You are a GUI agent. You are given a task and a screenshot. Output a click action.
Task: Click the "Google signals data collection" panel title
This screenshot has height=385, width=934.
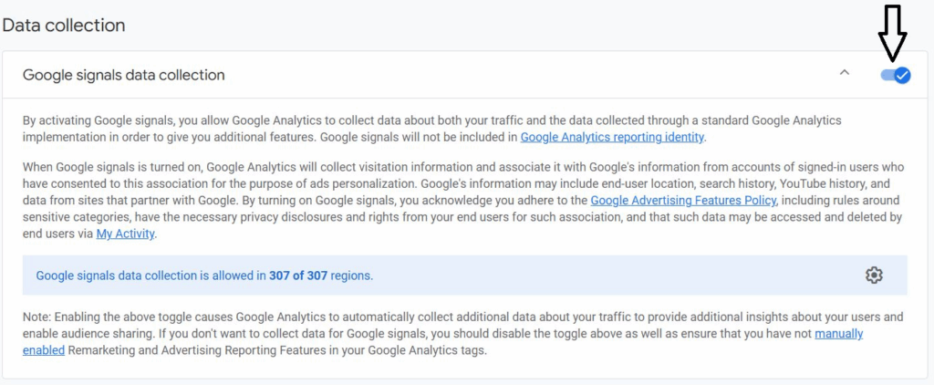(x=124, y=75)
